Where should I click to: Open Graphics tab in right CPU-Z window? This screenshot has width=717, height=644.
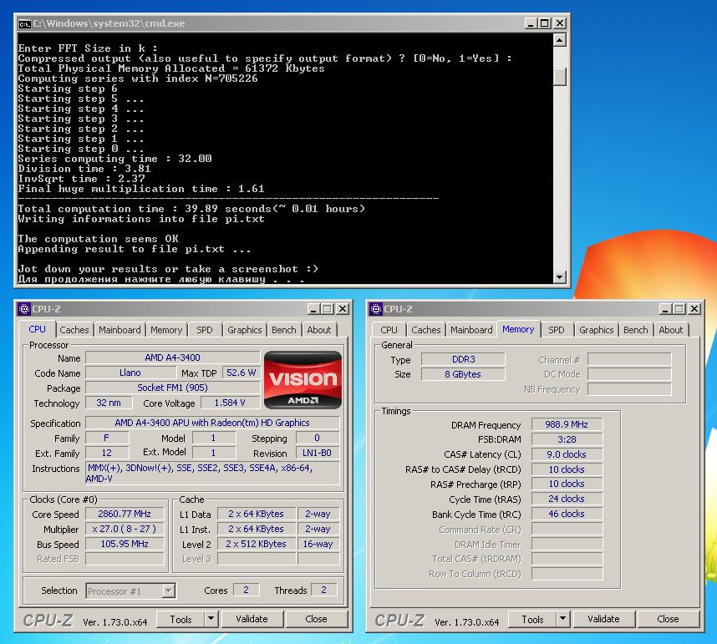point(597,330)
